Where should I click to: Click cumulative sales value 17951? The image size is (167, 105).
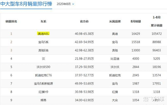point(156,84)
